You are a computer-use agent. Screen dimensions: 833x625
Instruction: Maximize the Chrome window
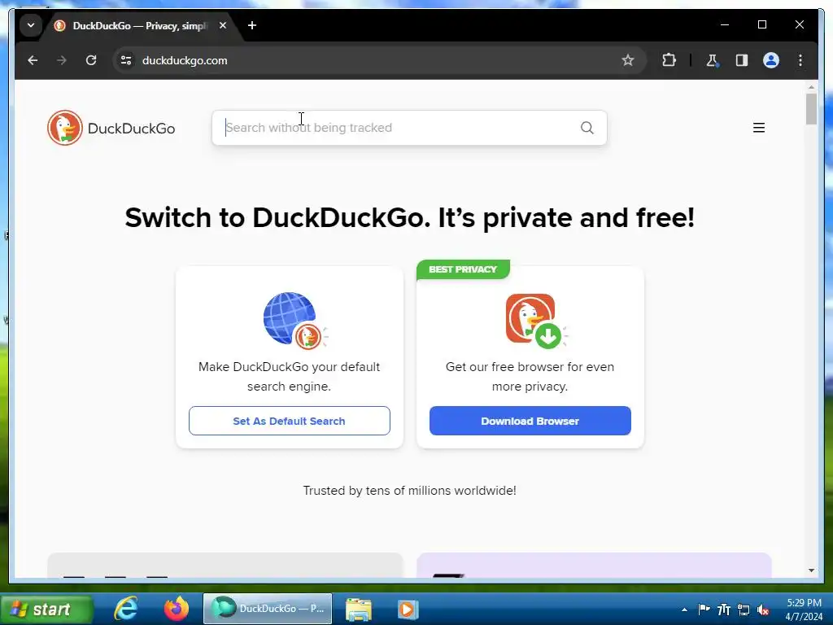pos(761,25)
